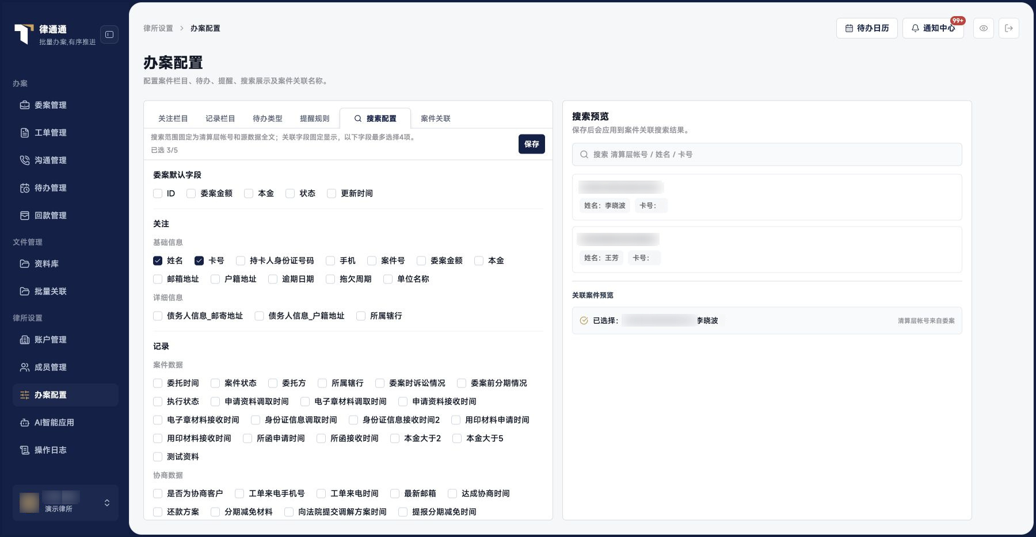The image size is (1036, 537).
Task: Check the ID field checkbox
Action: pyautogui.click(x=158, y=194)
